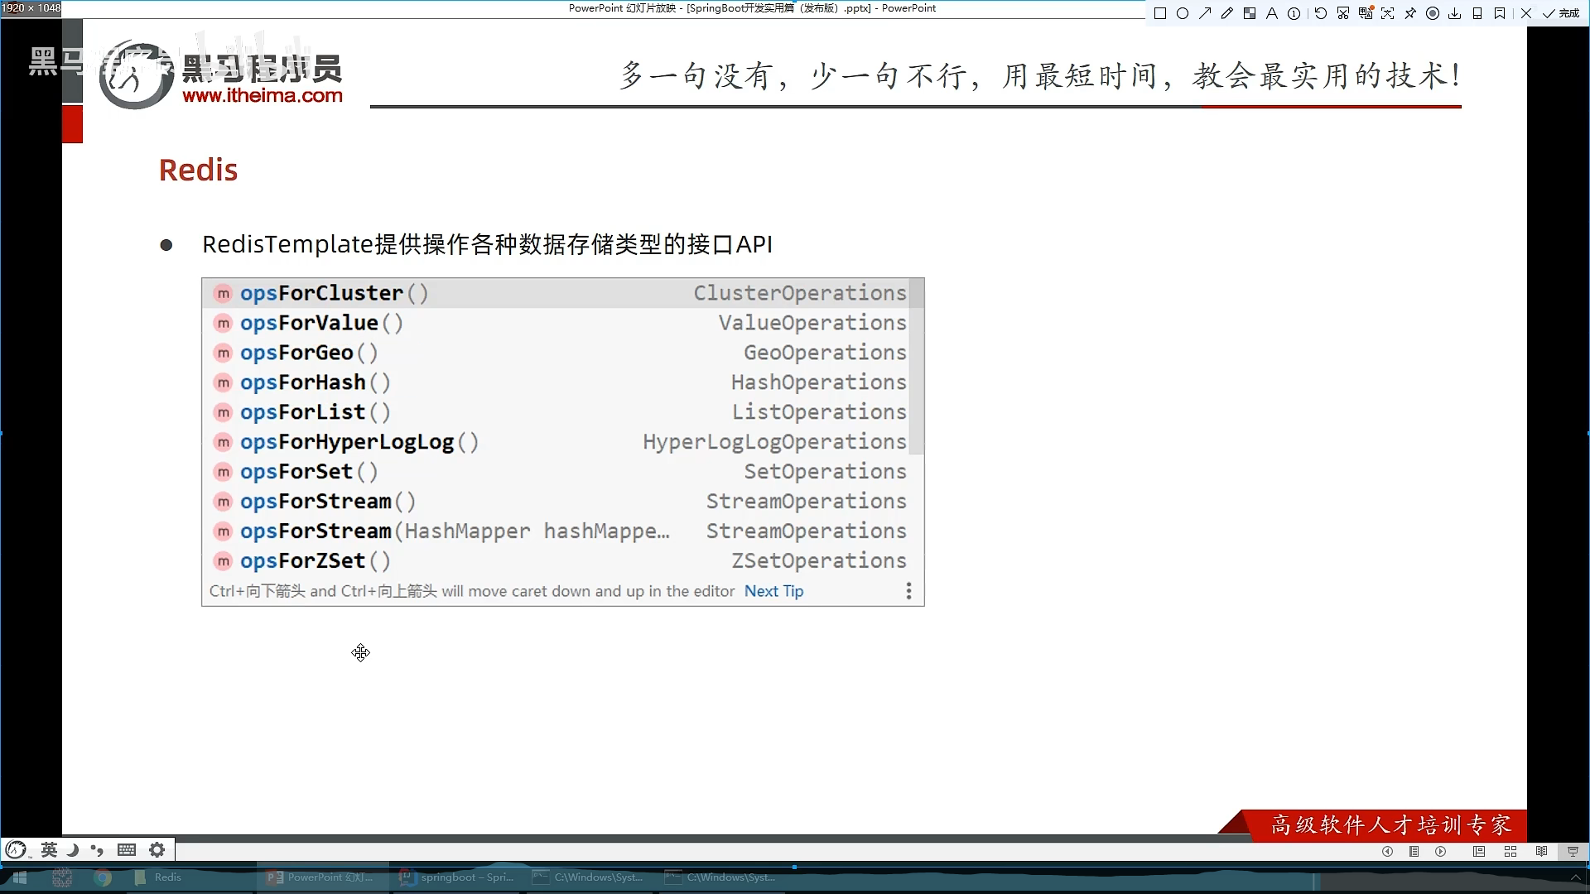Select the ellipse annotation tool
The width and height of the screenshot is (1590, 894).
click(1183, 13)
